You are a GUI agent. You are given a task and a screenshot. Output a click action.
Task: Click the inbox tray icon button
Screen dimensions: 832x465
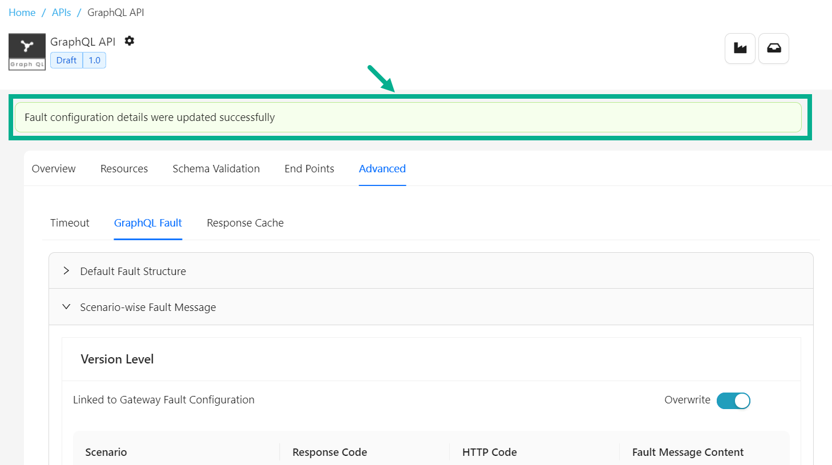pyautogui.click(x=773, y=48)
